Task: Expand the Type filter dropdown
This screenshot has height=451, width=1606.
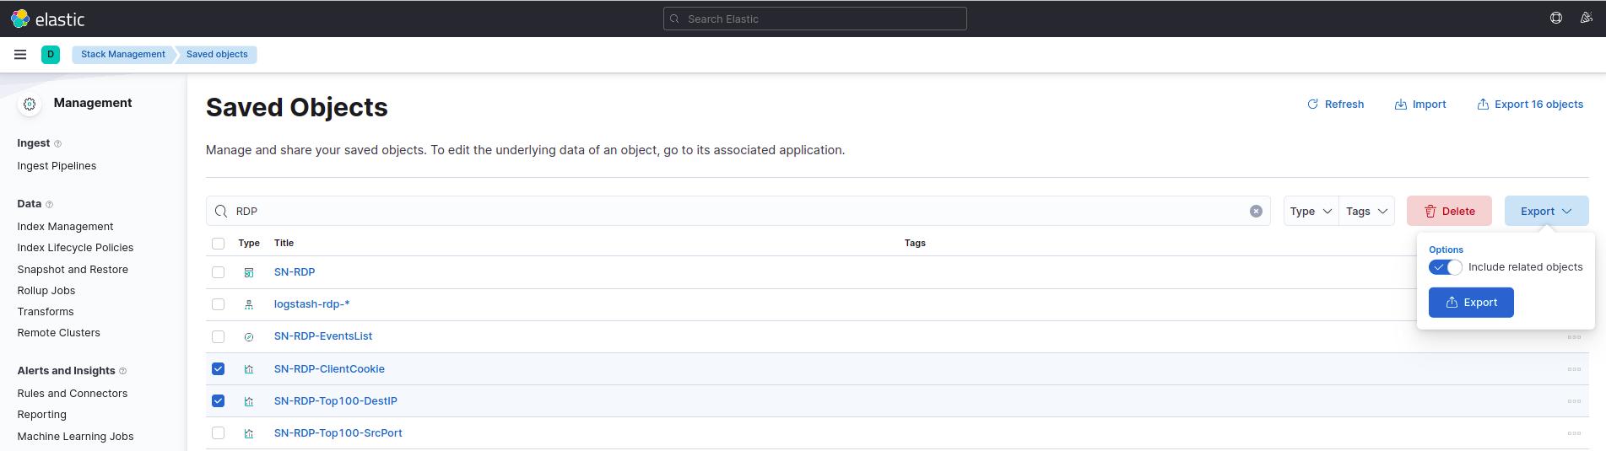Action: (1311, 212)
